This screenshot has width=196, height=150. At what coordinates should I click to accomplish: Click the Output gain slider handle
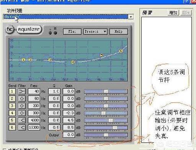106,135
